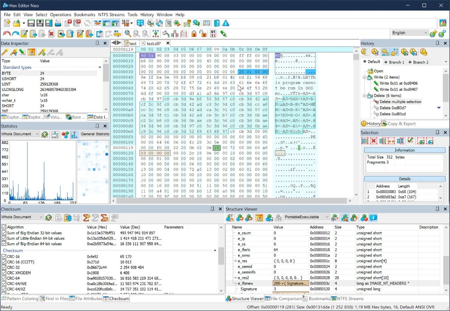Lock the document with the padlock toolbar icon
Viewport: 450px width, 311px height.
[x=193, y=34]
